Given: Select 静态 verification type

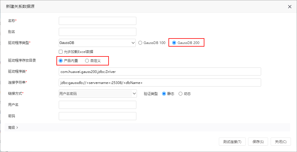Looking at the screenshot, I should (164, 94).
